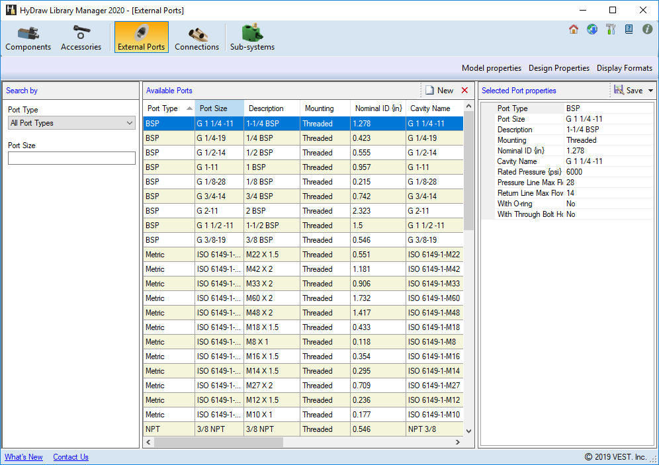Open the Components section

(28, 38)
